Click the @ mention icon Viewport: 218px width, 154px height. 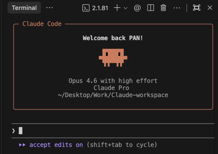(x=137, y=8)
